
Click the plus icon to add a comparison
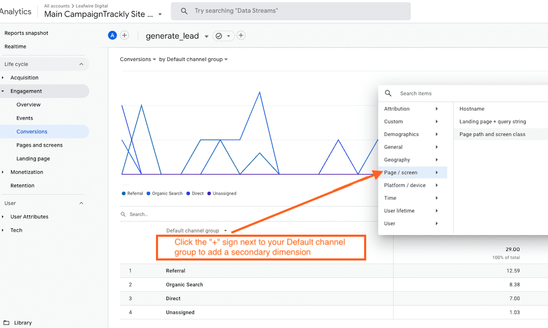[x=124, y=35]
